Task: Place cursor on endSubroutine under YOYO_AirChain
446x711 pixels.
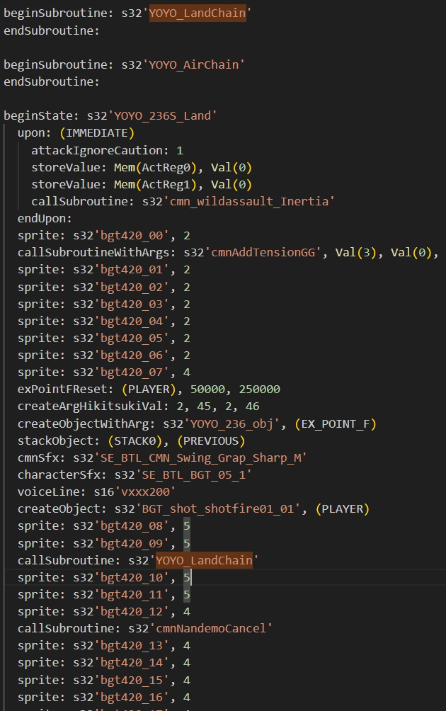Action: [51, 82]
